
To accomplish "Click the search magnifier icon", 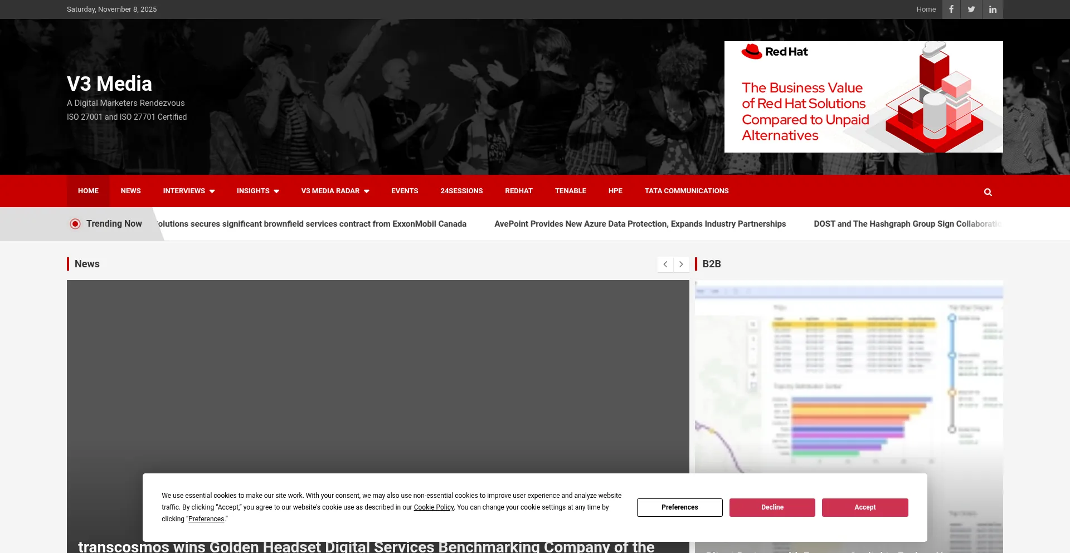I will pos(988,192).
